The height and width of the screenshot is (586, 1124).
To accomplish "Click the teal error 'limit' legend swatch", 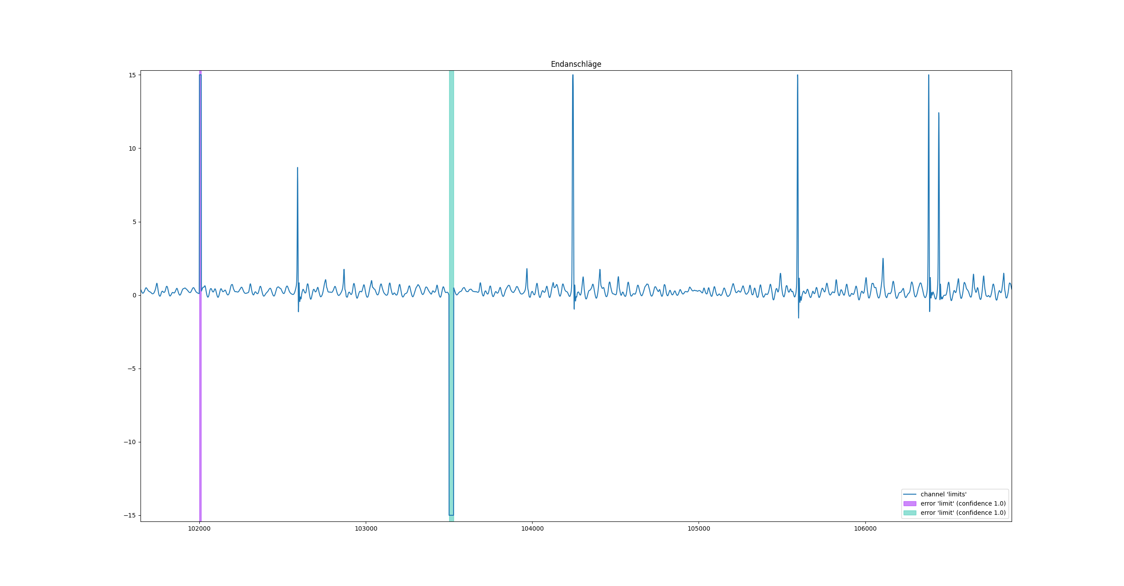I will click(910, 513).
